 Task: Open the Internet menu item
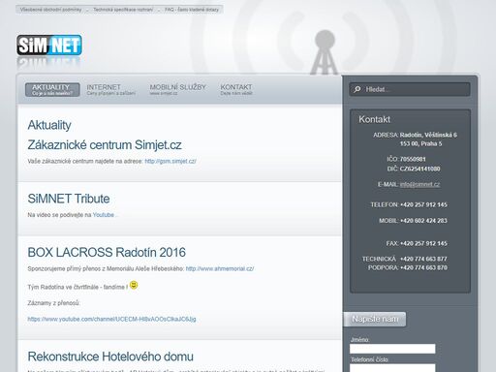pyautogui.click(x=110, y=90)
